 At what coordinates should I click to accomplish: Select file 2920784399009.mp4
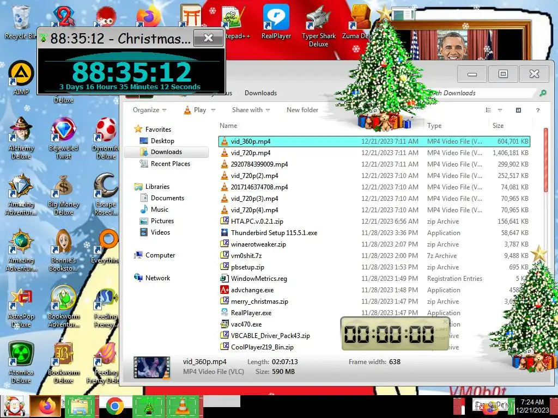click(x=374, y=164)
